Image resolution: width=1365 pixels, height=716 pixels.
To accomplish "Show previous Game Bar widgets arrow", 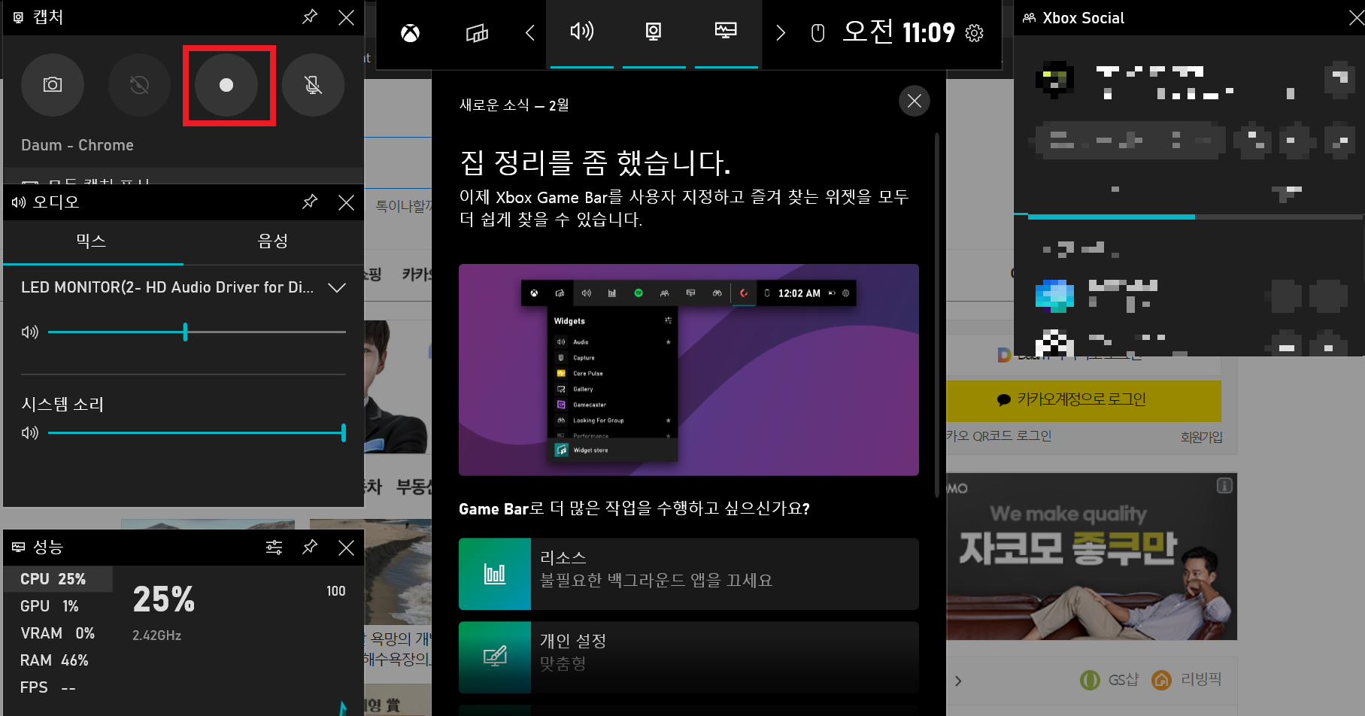I will [x=530, y=33].
